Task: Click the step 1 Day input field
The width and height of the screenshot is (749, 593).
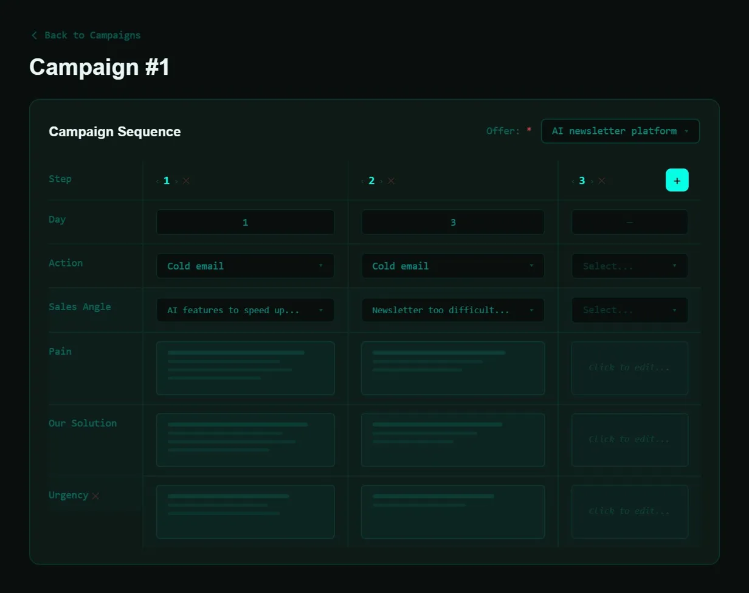Action: (x=245, y=222)
